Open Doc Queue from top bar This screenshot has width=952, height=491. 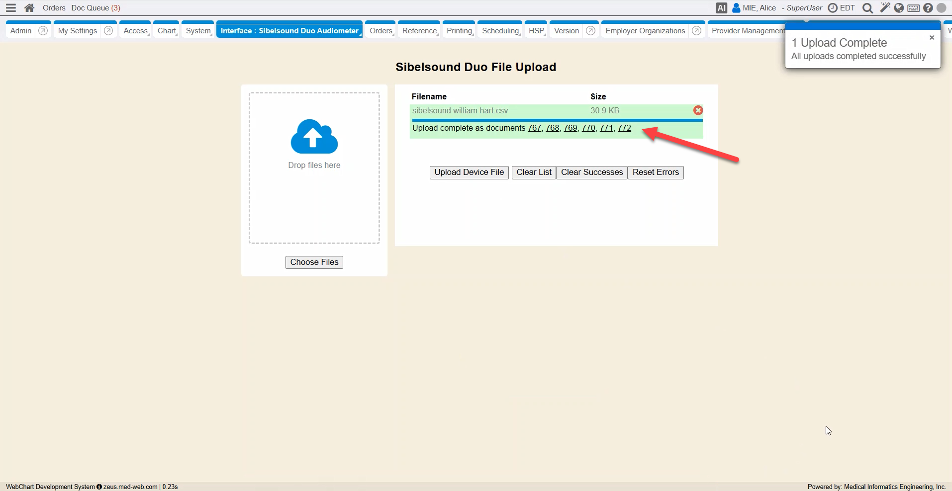[x=95, y=8]
